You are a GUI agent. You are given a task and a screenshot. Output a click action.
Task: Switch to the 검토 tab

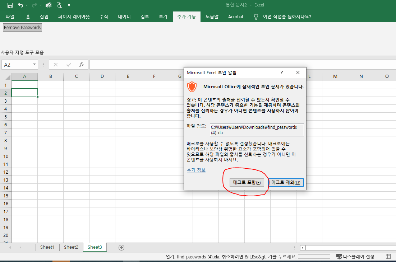tap(145, 17)
